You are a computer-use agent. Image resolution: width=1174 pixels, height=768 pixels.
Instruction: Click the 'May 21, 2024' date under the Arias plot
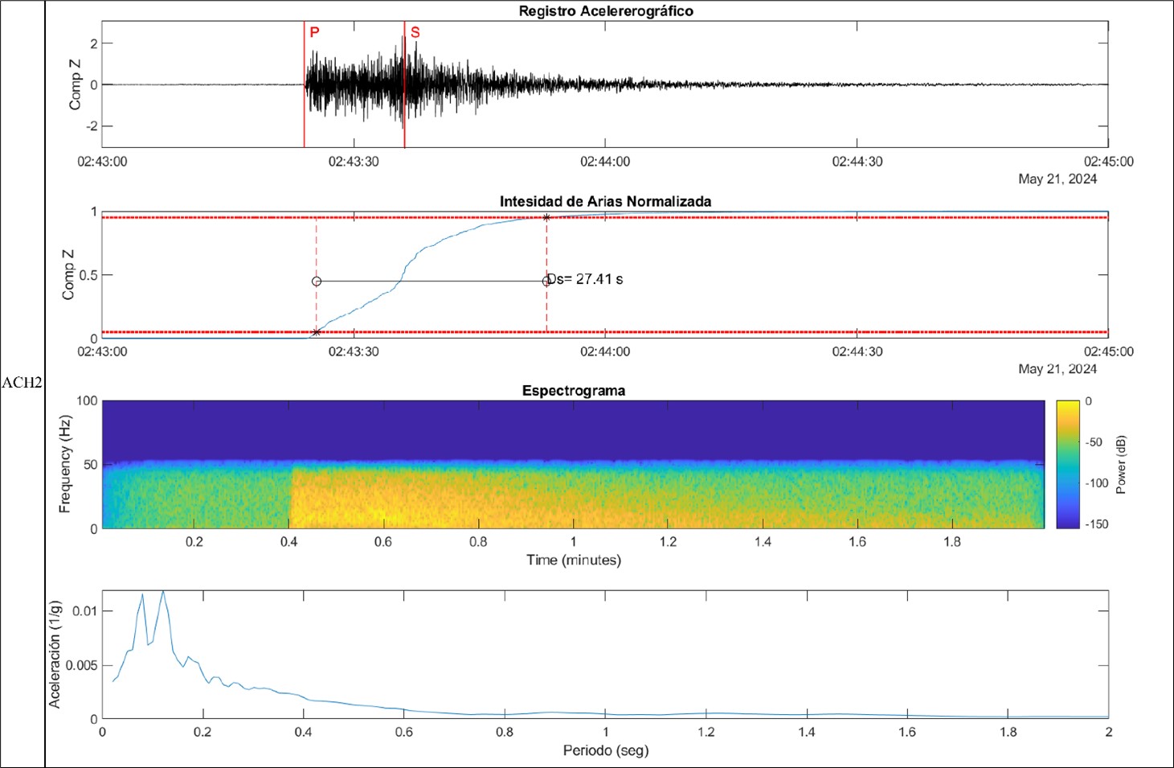click(1057, 368)
